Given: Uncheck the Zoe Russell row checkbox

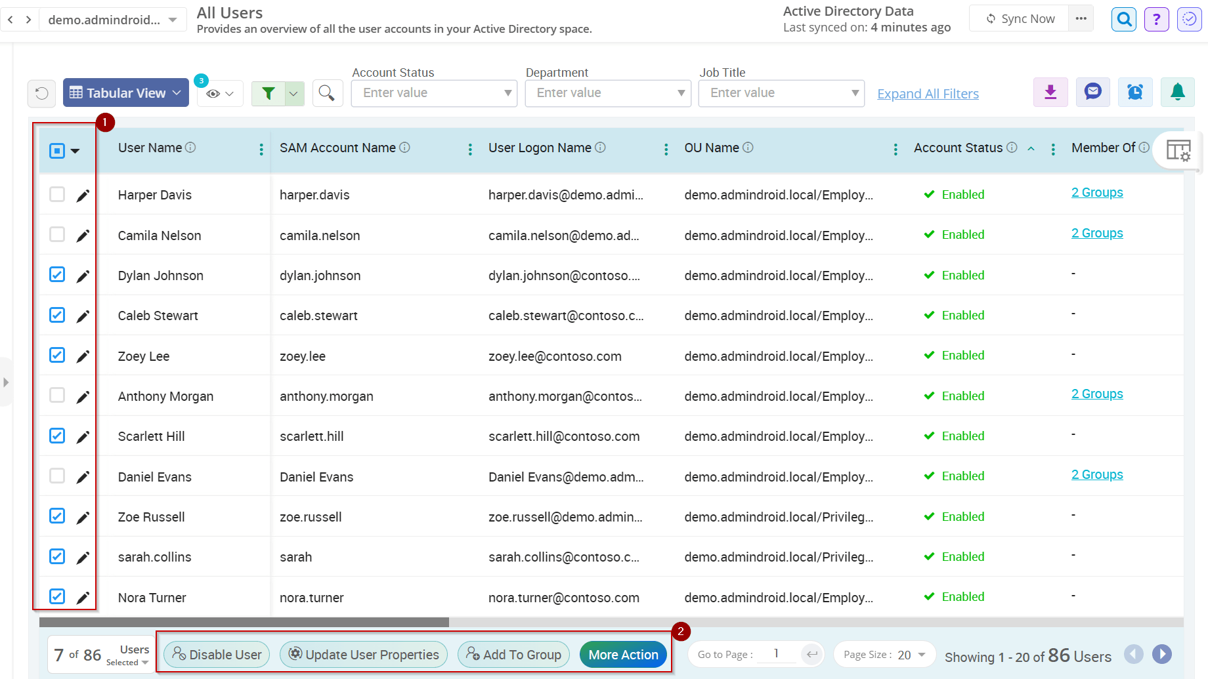Looking at the screenshot, I should [x=57, y=516].
